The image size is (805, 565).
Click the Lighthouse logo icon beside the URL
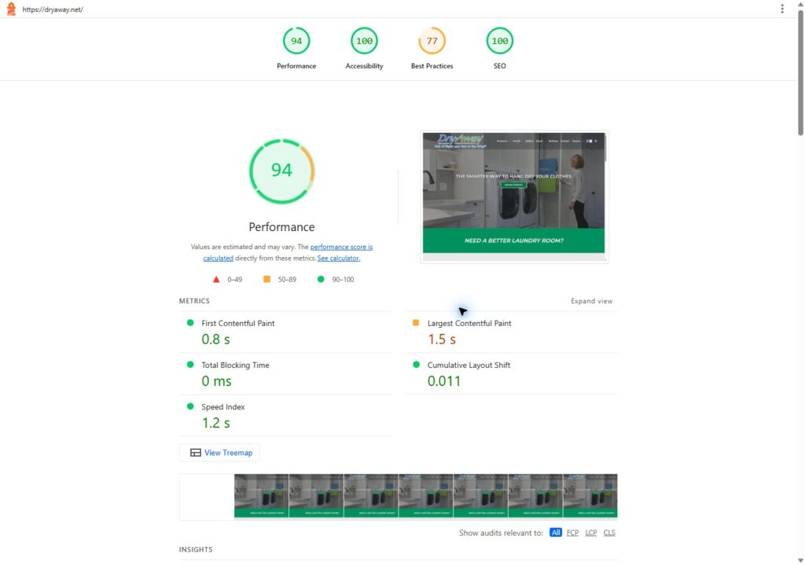coord(11,9)
